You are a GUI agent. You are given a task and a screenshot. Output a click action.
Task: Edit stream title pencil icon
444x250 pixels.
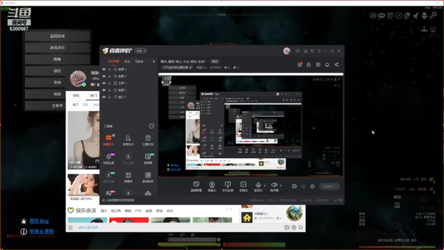click(191, 67)
